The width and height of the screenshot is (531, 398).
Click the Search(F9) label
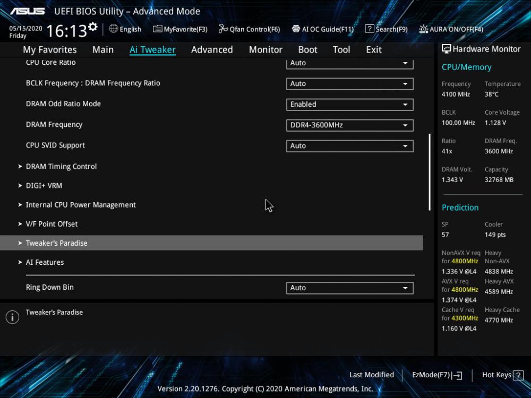(x=391, y=29)
